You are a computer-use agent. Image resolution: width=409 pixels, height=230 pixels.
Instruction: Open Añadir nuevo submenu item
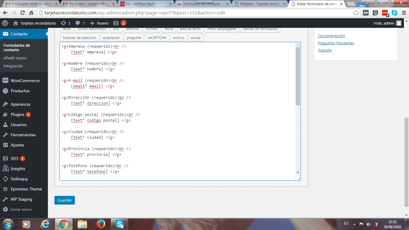(15, 58)
